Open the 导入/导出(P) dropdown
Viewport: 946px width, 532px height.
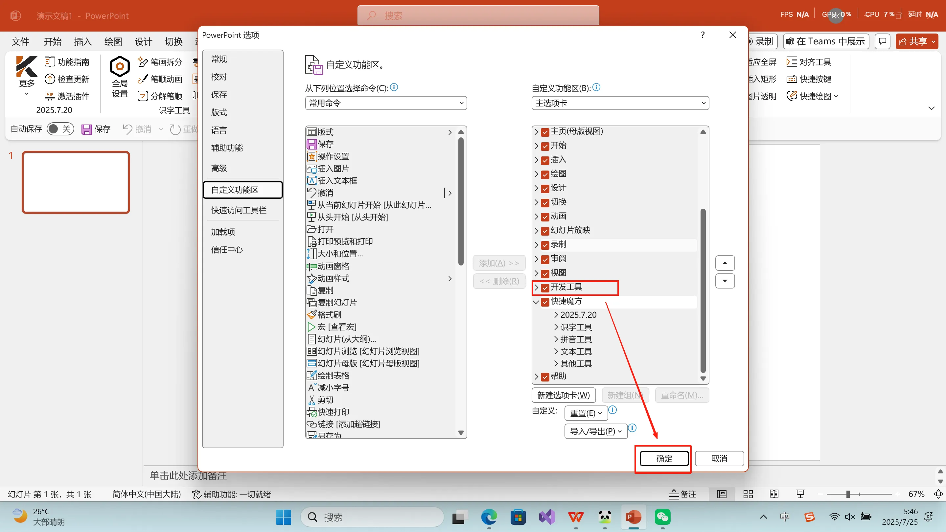point(596,431)
